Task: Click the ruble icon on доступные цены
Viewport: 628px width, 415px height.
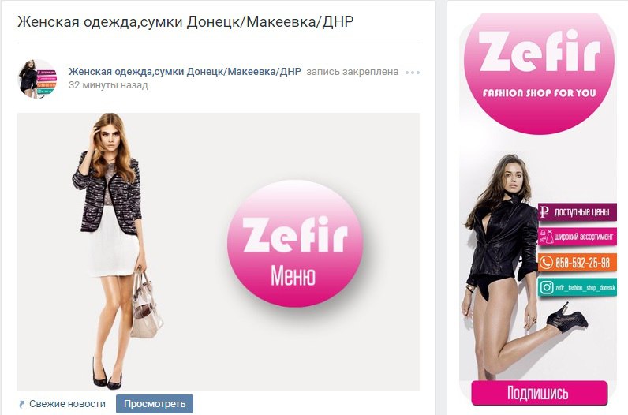Action: [x=544, y=211]
